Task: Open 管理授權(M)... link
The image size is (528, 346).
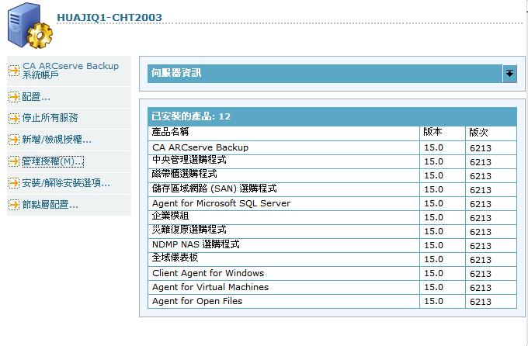Action: [x=53, y=161]
